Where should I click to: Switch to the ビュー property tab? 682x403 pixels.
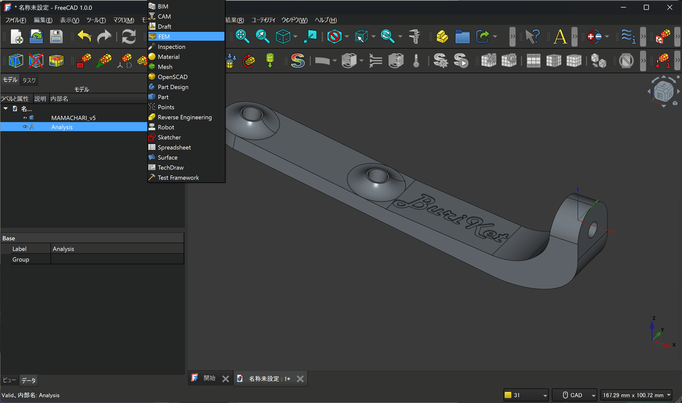(10, 380)
